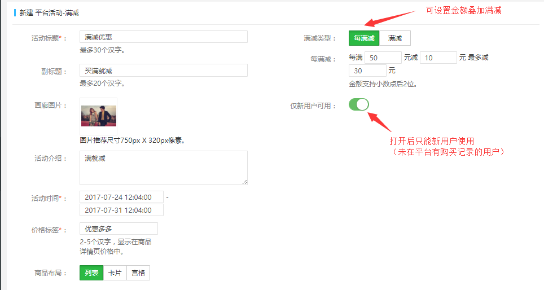Select the 满减 discount type option
This screenshot has height=290, width=544.
coord(394,38)
